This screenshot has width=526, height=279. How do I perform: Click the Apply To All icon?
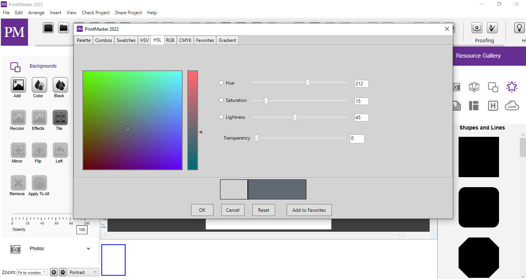pyautogui.click(x=39, y=183)
